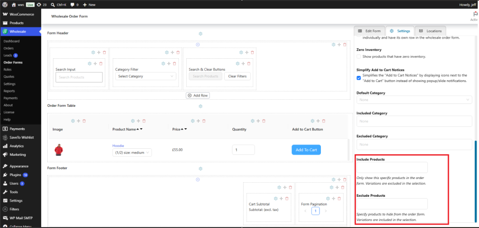Enable the Zero Inventory checkbox

click(x=359, y=56)
